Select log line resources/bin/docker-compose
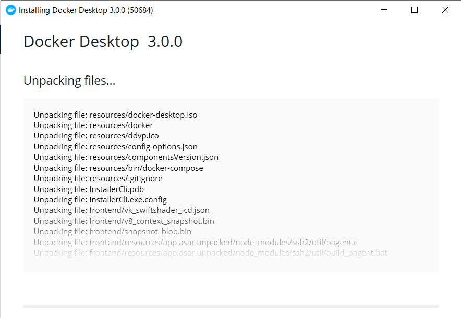This screenshot has height=318, width=461. pyautogui.click(x=118, y=168)
